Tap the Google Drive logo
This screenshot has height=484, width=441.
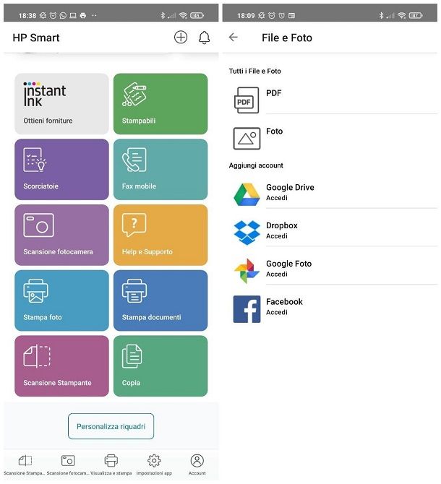[x=247, y=194]
